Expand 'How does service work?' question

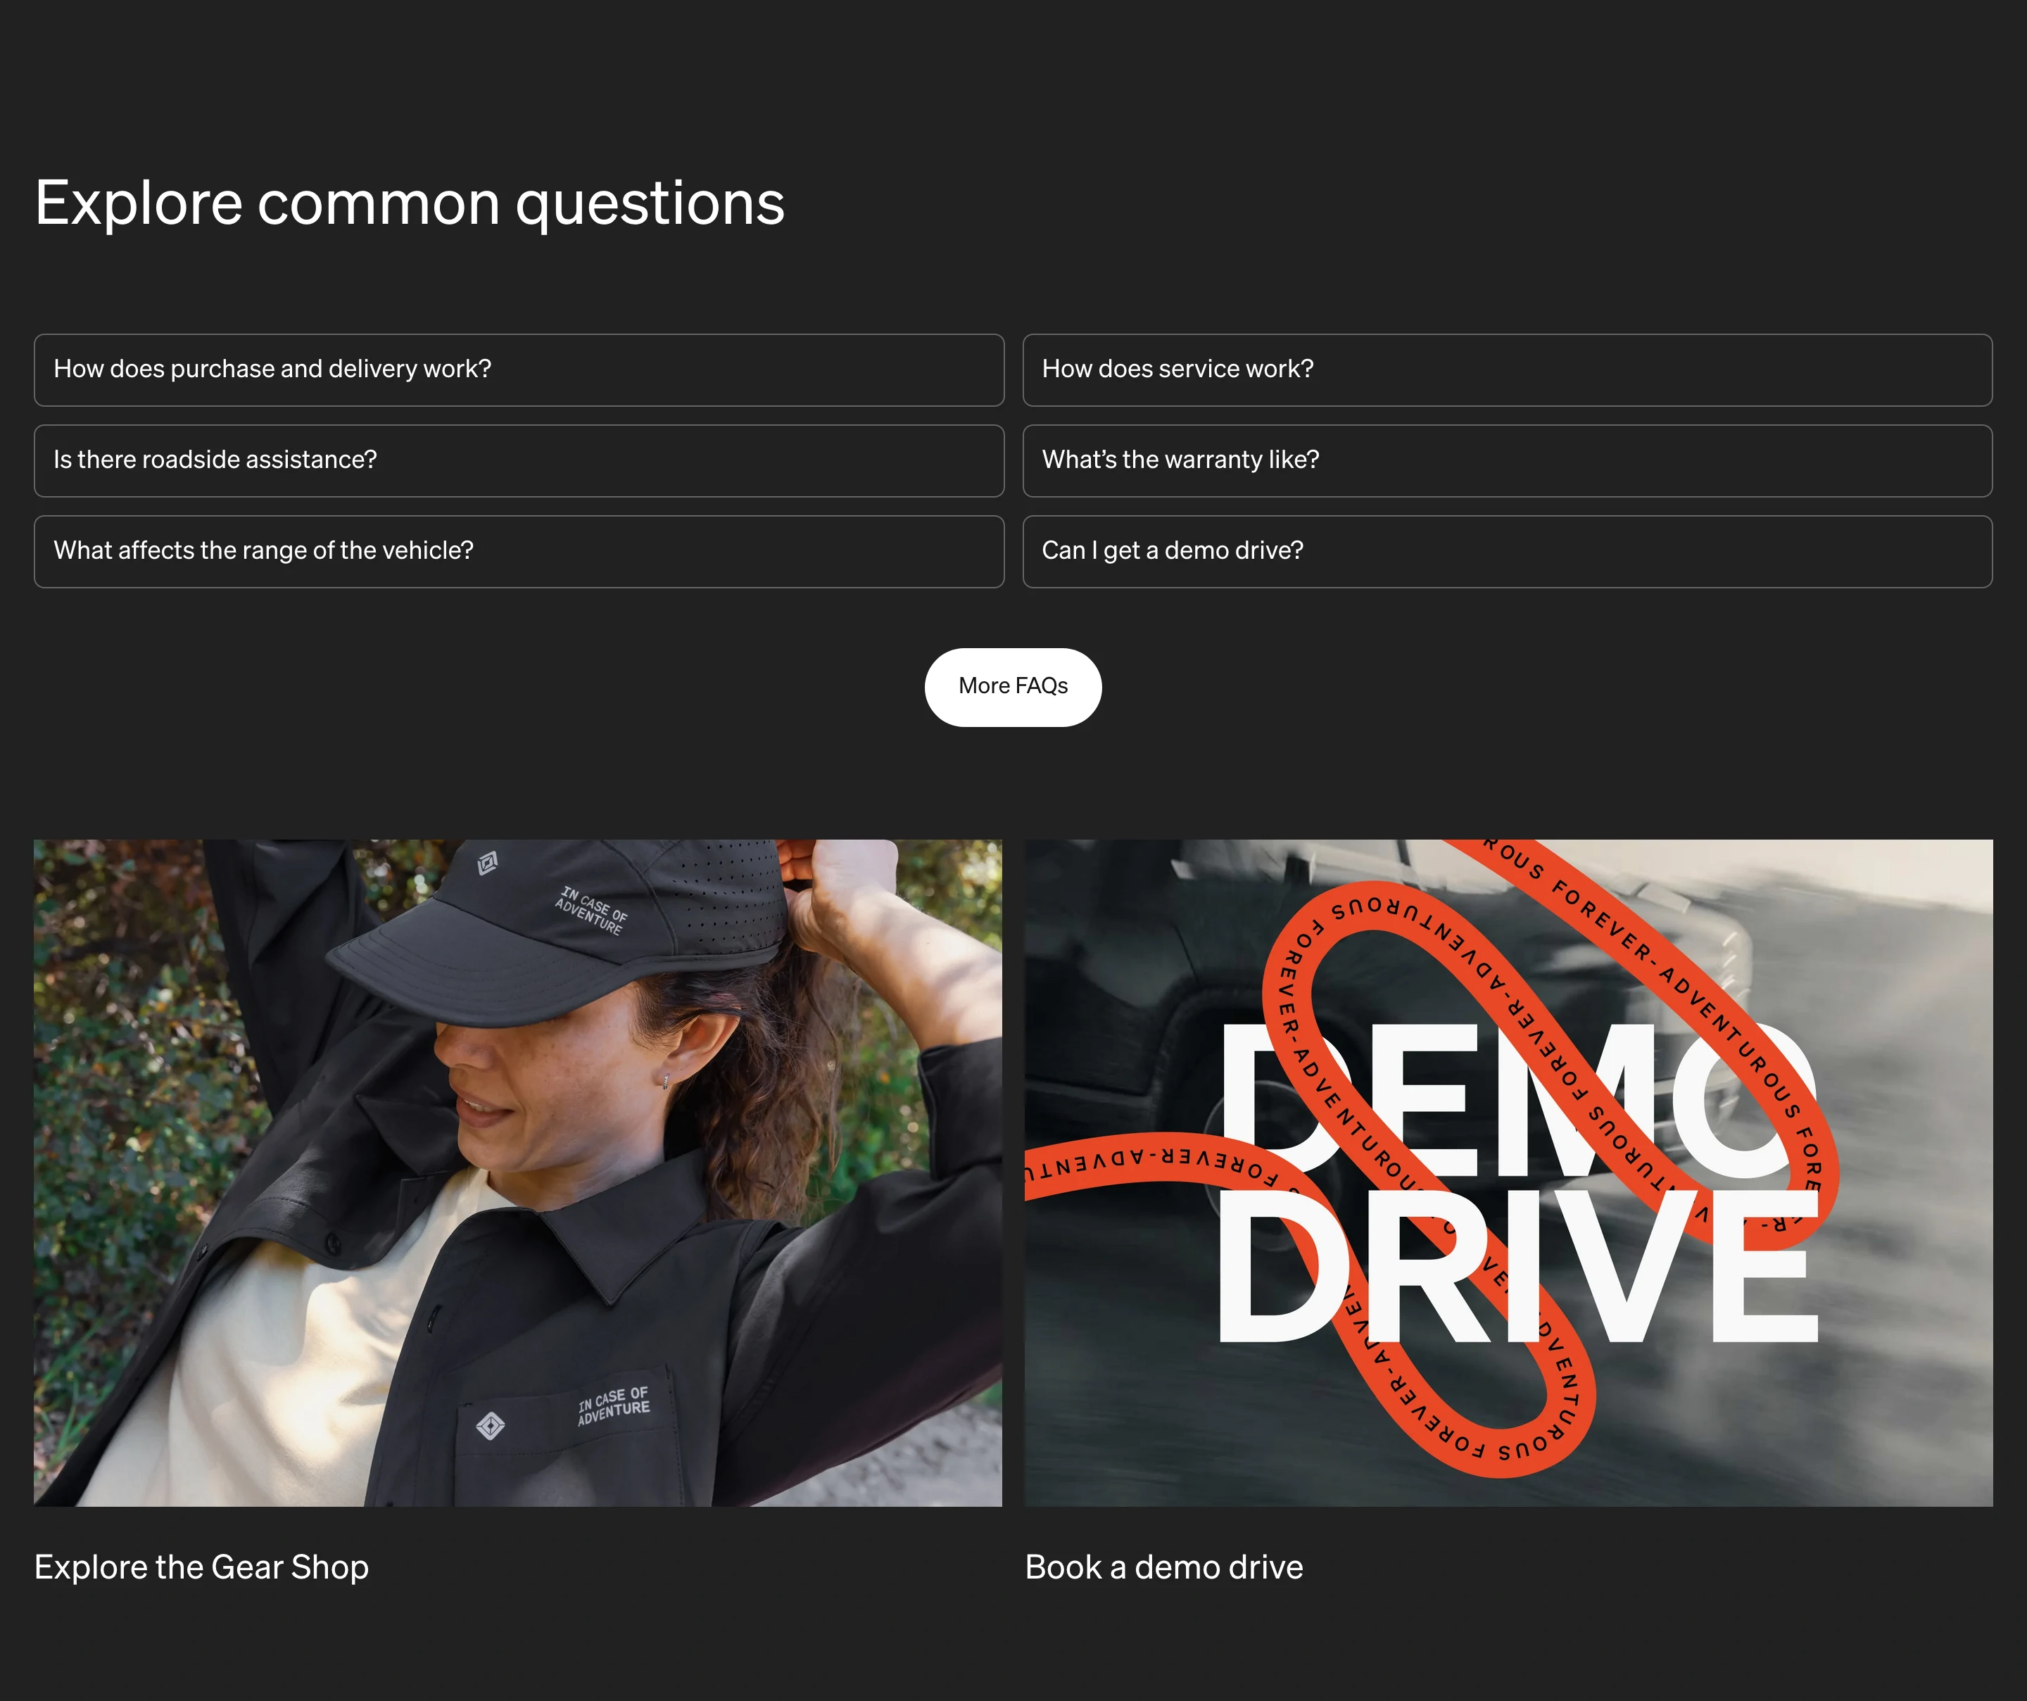point(1507,369)
